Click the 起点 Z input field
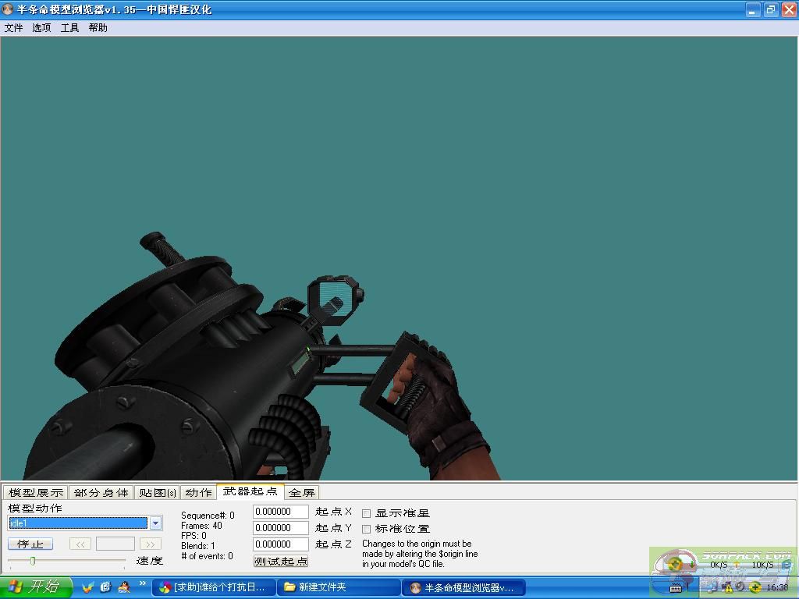 [x=281, y=544]
